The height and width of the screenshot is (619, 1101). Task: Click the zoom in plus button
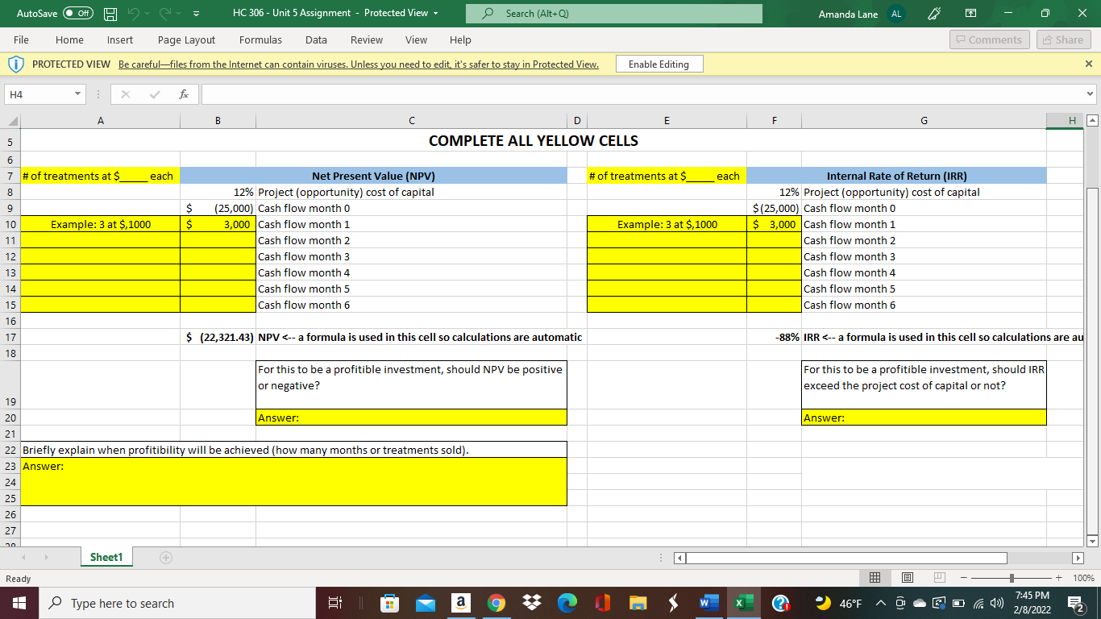coord(1059,579)
